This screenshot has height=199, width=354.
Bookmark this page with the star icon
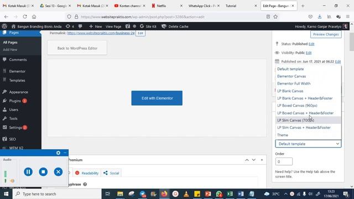tap(275, 17)
